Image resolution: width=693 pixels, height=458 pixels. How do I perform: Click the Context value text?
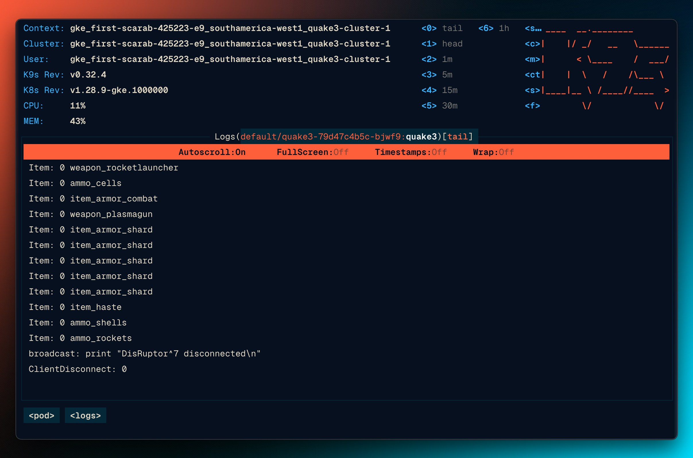point(230,28)
